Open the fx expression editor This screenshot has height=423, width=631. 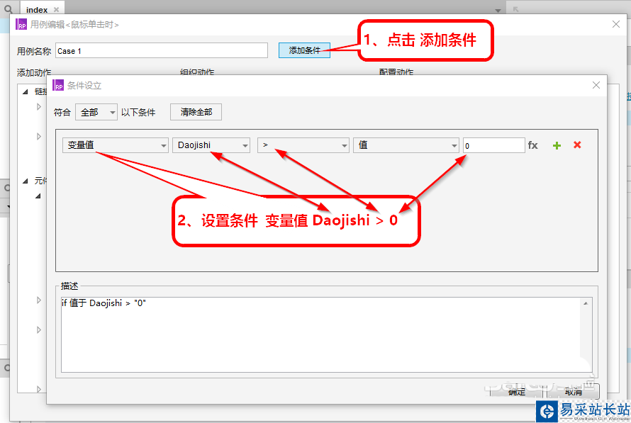click(533, 145)
